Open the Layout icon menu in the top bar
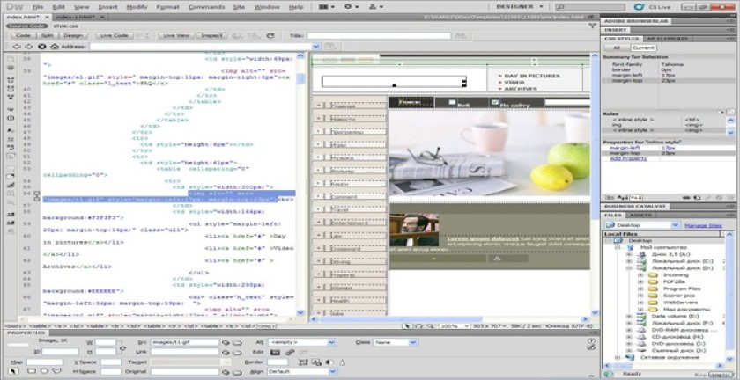The width and height of the screenshot is (740, 380). coord(327,7)
